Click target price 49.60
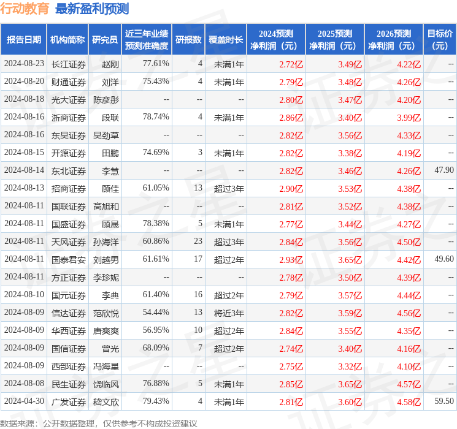This screenshot has height=429, width=457. [x=444, y=259]
